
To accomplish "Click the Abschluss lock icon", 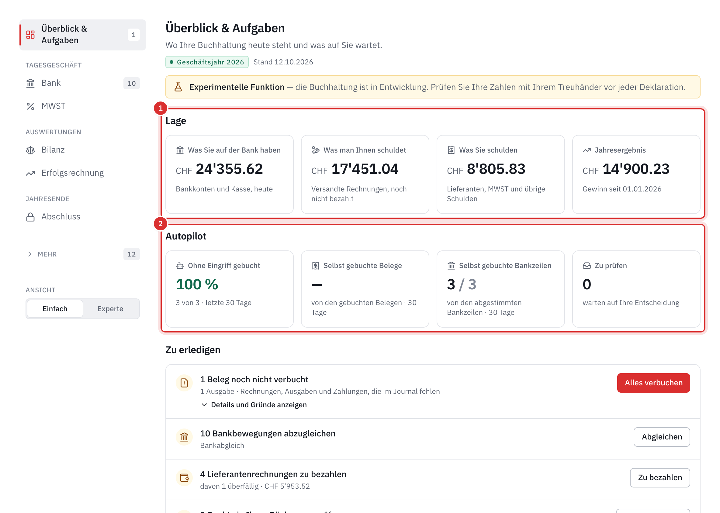I will click(30, 217).
